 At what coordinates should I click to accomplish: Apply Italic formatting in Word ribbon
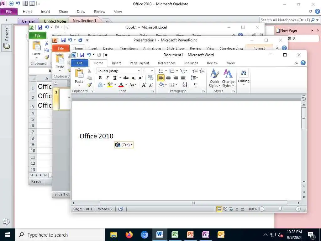pyautogui.click(x=107, y=78)
